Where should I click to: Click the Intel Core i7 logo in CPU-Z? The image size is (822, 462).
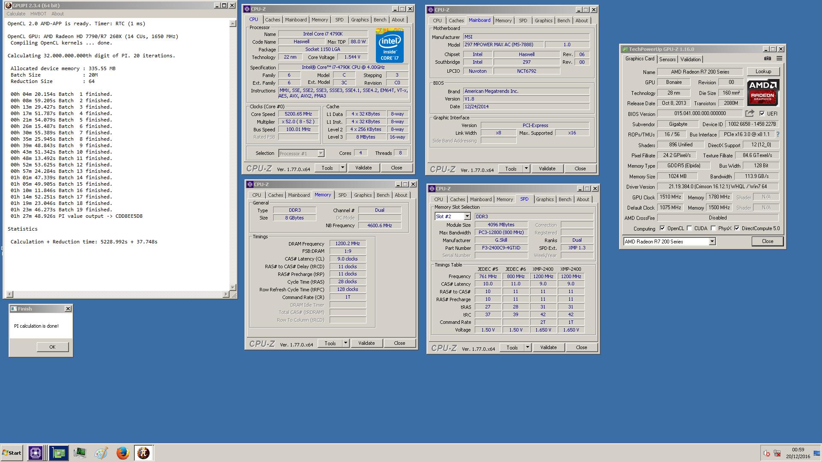390,45
